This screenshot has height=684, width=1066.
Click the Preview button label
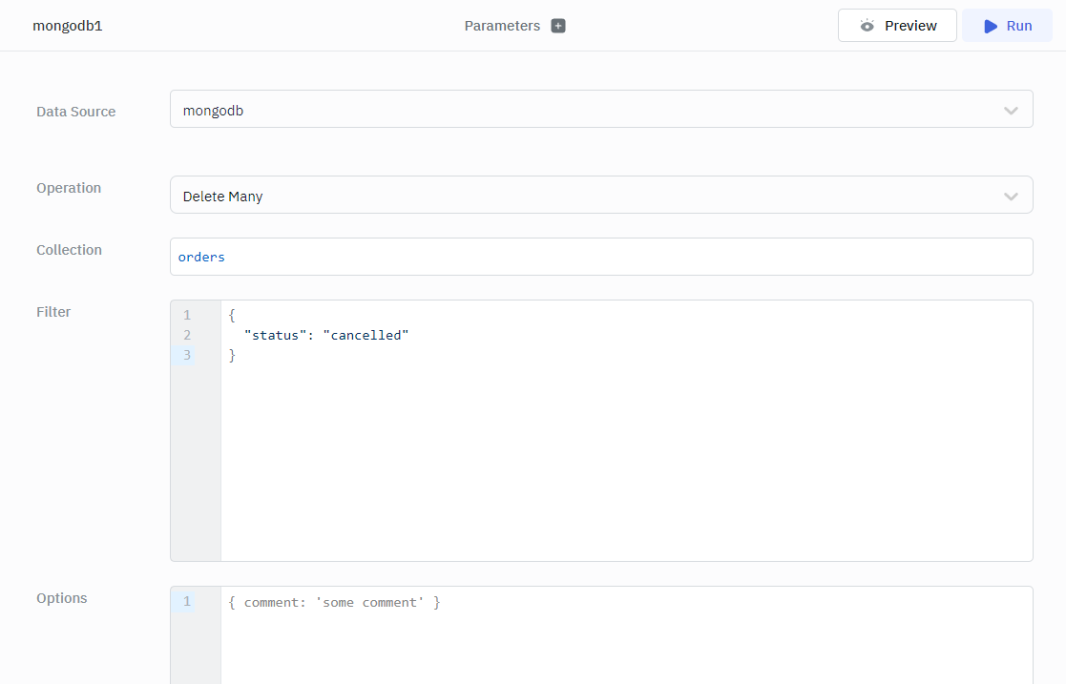point(909,26)
